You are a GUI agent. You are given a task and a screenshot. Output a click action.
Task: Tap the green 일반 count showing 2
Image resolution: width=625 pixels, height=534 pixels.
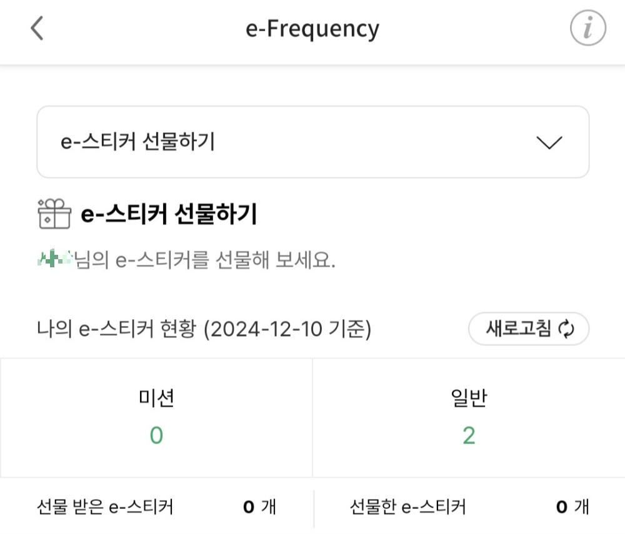pos(469,435)
